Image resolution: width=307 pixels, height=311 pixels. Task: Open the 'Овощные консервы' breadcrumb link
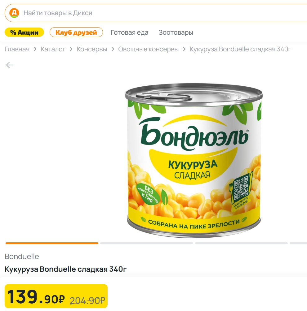click(x=148, y=49)
